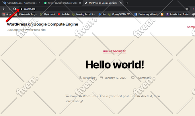
Task: Open the Jira bookmark
Action: pos(102,14)
